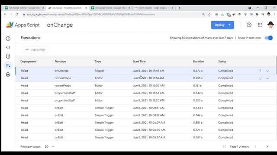Open more options for onChange row
This screenshot has width=277, height=155.
(x=260, y=71)
